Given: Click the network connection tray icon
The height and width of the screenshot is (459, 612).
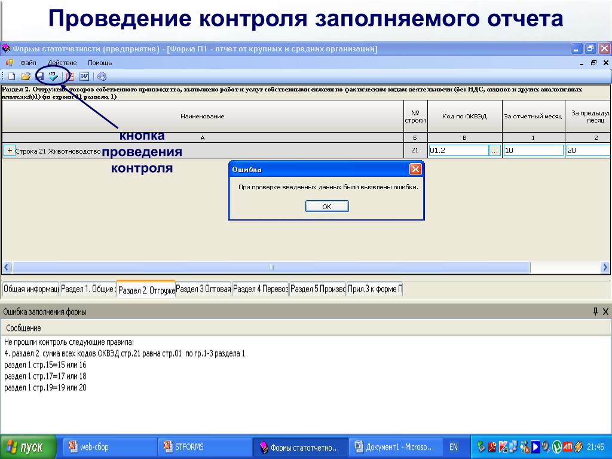Looking at the screenshot, I should (513, 447).
